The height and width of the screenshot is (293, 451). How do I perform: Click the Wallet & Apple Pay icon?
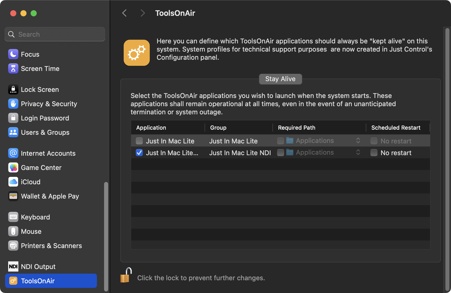(13, 196)
